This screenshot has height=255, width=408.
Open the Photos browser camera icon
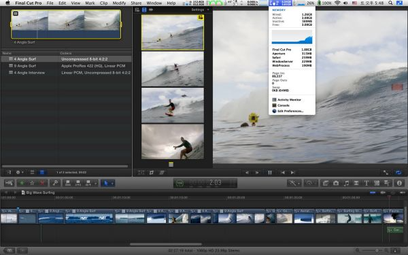(336, 183)
